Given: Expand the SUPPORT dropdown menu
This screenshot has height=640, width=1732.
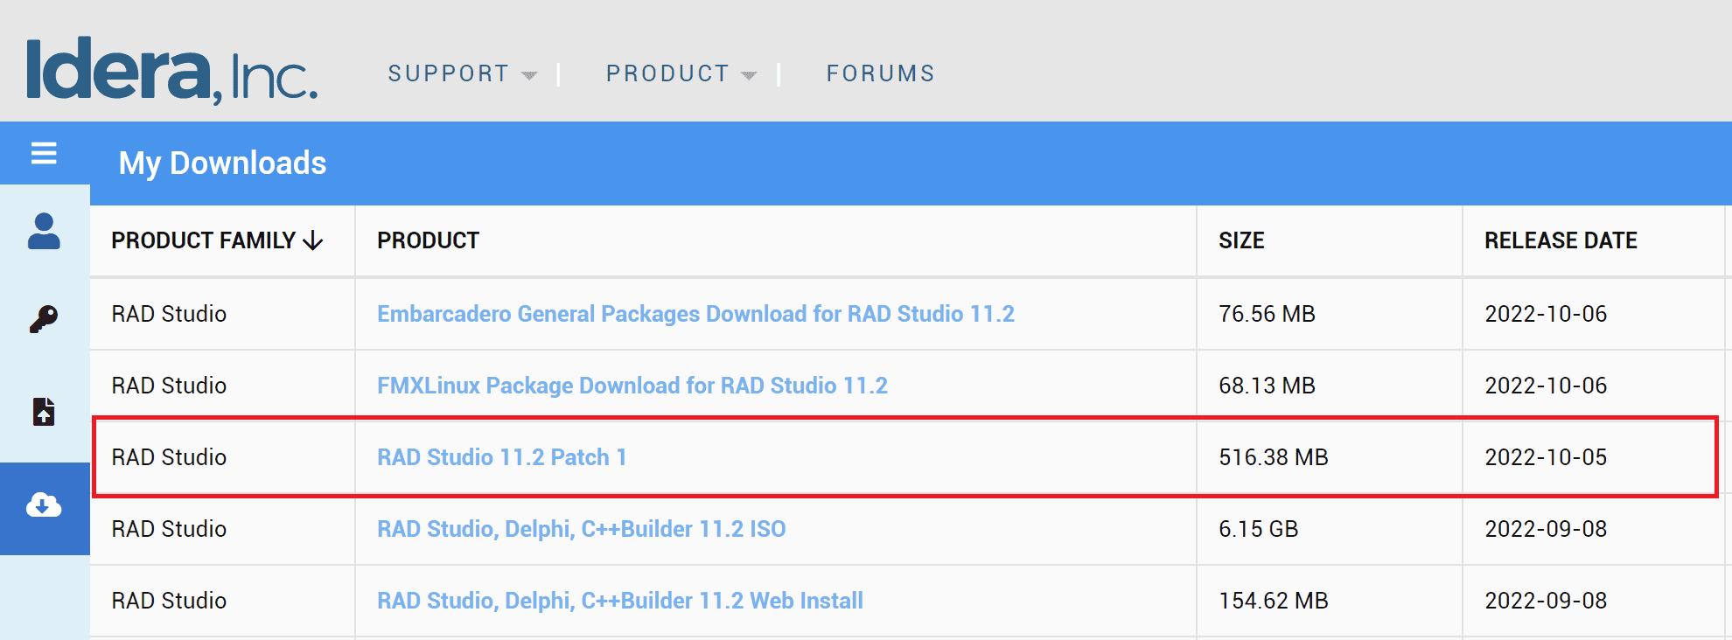Looking at the screenshot, I should click(462, 73).
